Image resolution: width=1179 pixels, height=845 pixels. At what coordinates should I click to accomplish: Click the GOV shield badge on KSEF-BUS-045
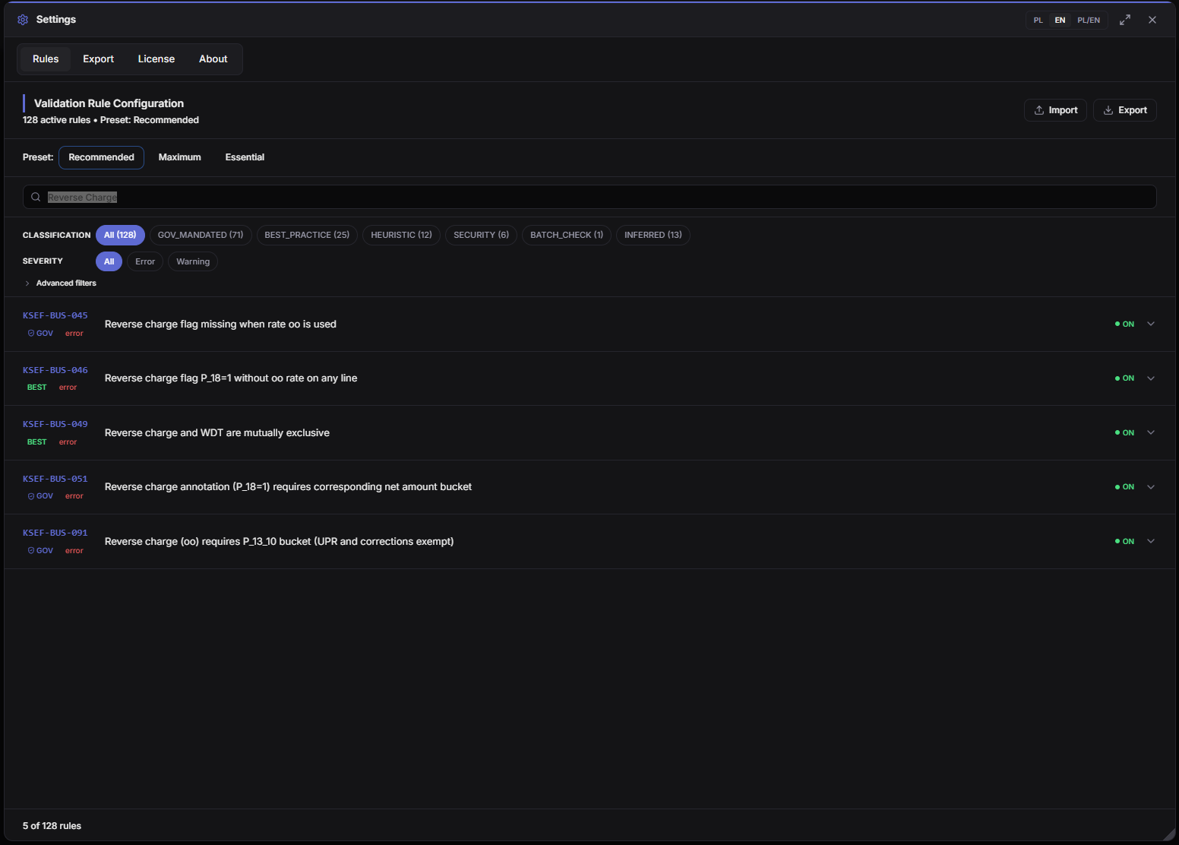coord(40,334)
